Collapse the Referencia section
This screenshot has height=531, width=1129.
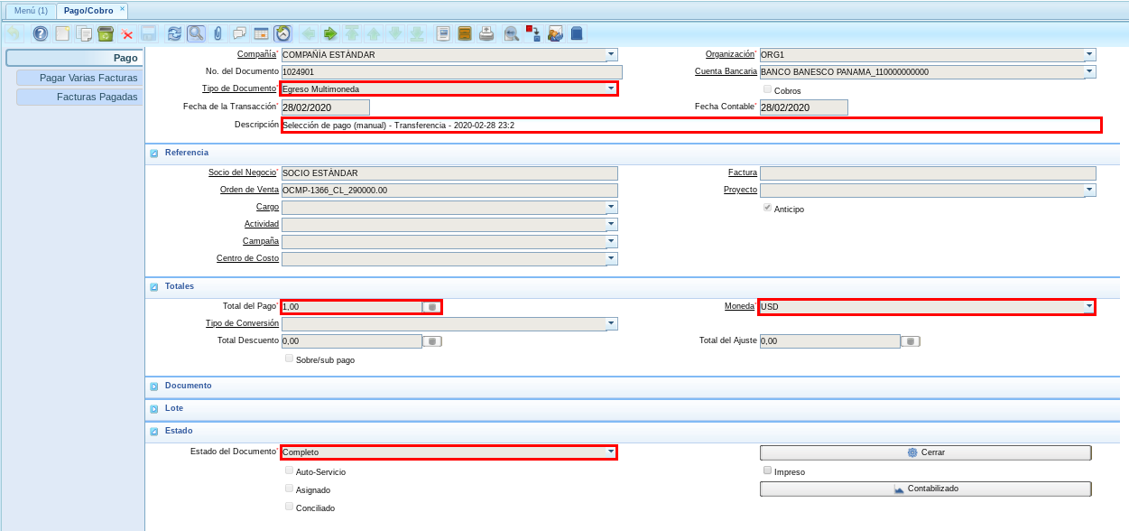154,154
